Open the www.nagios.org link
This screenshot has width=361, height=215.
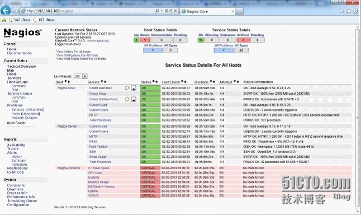click(98, 41)
